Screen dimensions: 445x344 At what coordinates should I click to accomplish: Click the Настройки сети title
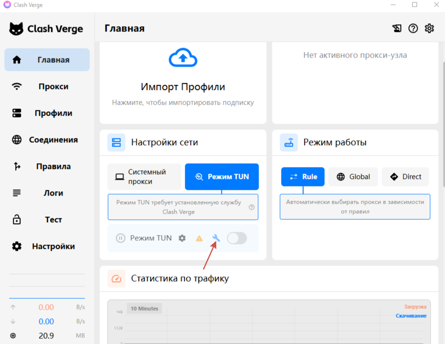click(x=164, y=142)
